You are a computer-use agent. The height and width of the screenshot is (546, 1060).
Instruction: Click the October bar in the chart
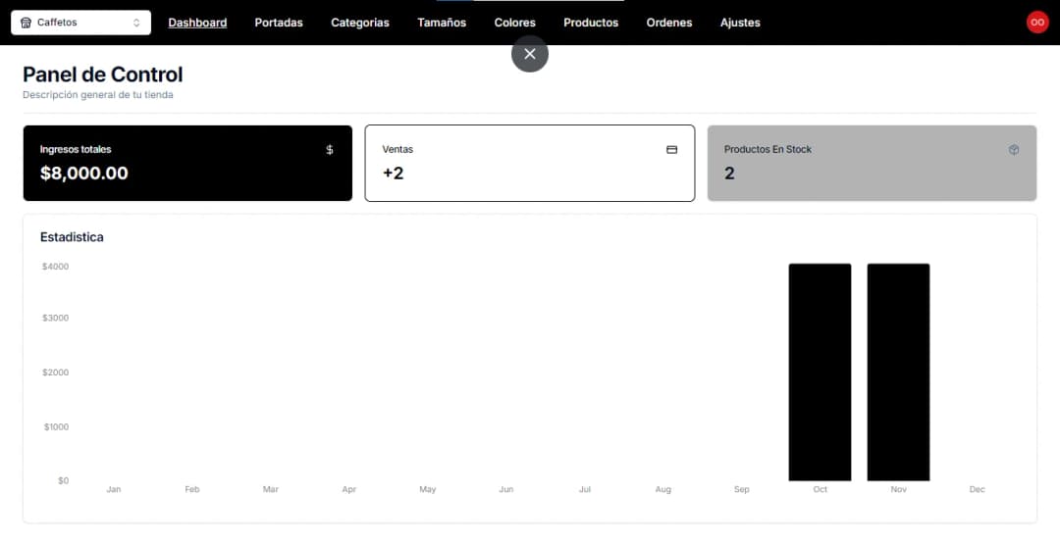tap(820, 372)
